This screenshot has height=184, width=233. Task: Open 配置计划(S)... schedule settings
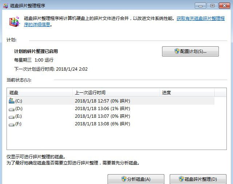[190, 51]
